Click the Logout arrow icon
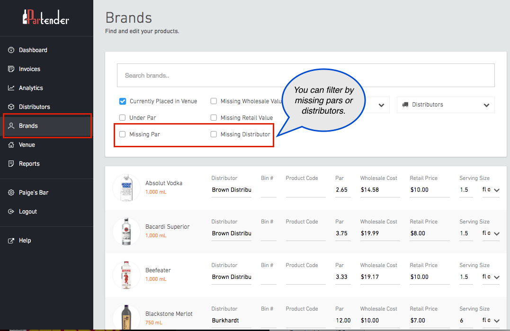This screenshot has width=510, height=331. tap(11, 211)
